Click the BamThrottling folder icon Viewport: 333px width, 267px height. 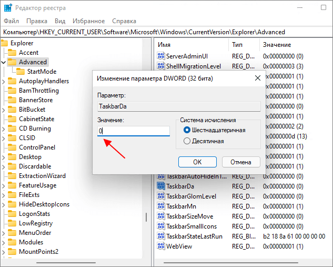12,91
